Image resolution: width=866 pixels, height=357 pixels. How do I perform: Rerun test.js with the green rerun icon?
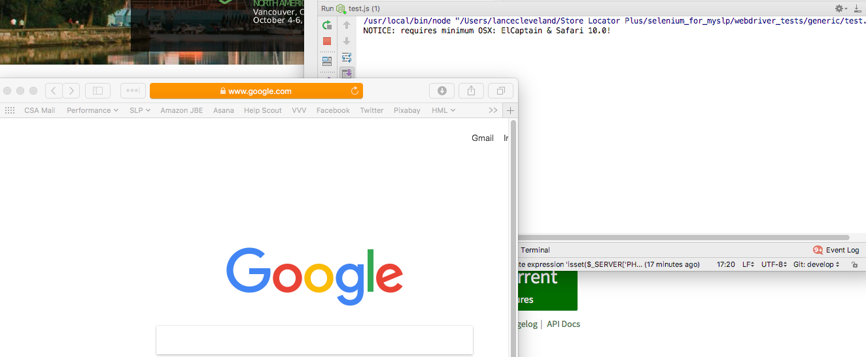[x=327, y=25]
